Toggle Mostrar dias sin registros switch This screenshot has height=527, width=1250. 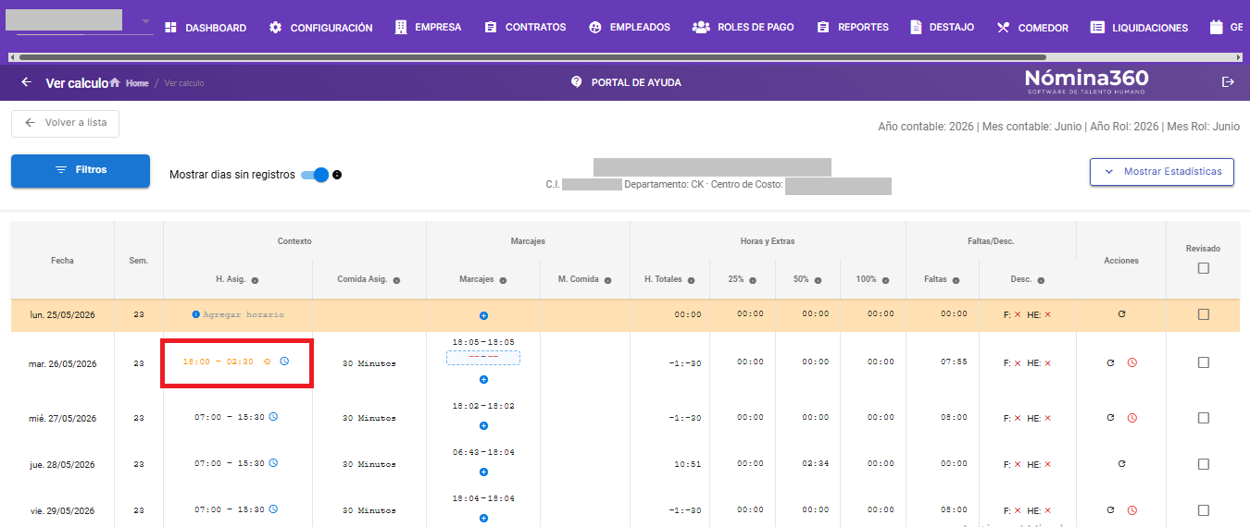[x=315, y=175]
